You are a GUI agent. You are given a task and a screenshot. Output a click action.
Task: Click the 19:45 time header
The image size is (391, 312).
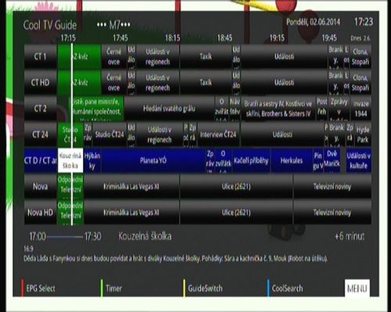pos(329,38)
